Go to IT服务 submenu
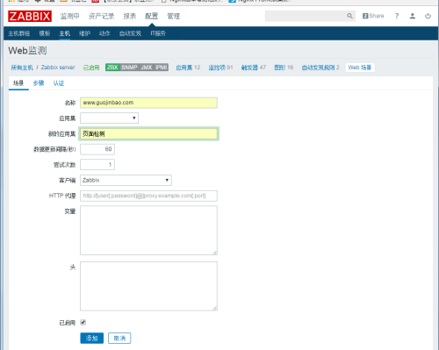Image resolution: width=439 pixels, height=350 pixels. (x=158, y=33)
